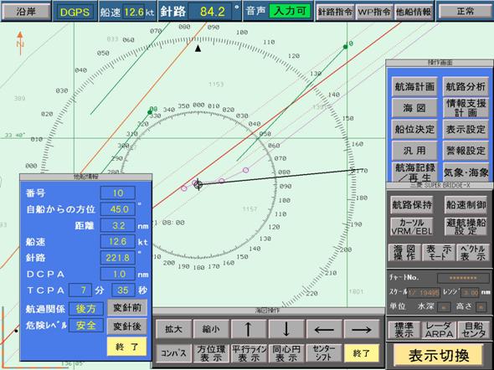The width and height of the screenshot is (494, 370).
Task: Click the 正常 status button
Action: click(465, 12)
